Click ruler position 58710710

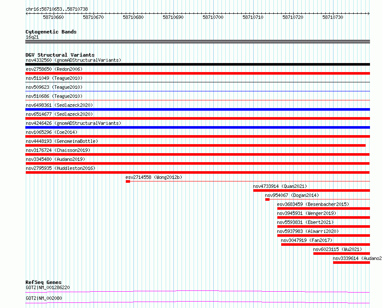[x=253, y=17]
